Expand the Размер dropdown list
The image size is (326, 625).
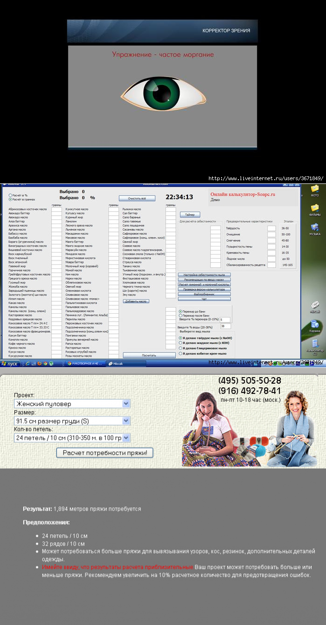(72, 421)
